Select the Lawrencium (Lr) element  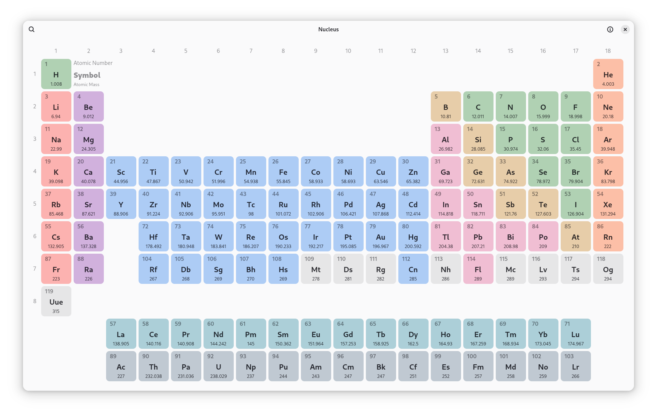pyautogui.click(x=575, y=366)
